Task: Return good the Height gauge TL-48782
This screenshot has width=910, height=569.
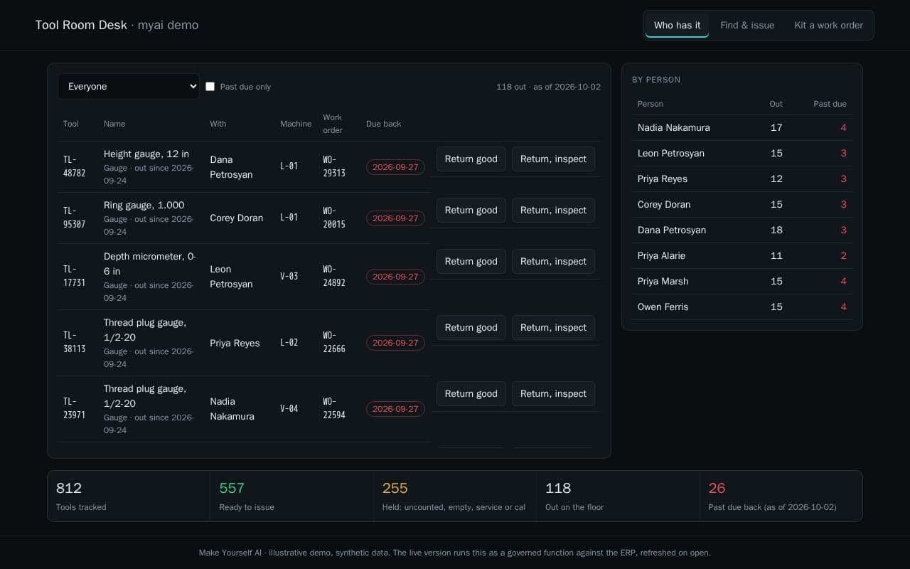Action: [471, 159]
